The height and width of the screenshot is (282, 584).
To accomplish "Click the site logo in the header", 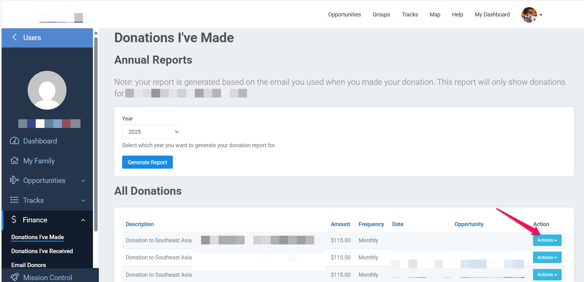I will [x=61, y=14].
